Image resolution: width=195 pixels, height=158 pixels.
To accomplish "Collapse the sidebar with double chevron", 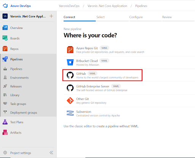I will pos(51,153).
